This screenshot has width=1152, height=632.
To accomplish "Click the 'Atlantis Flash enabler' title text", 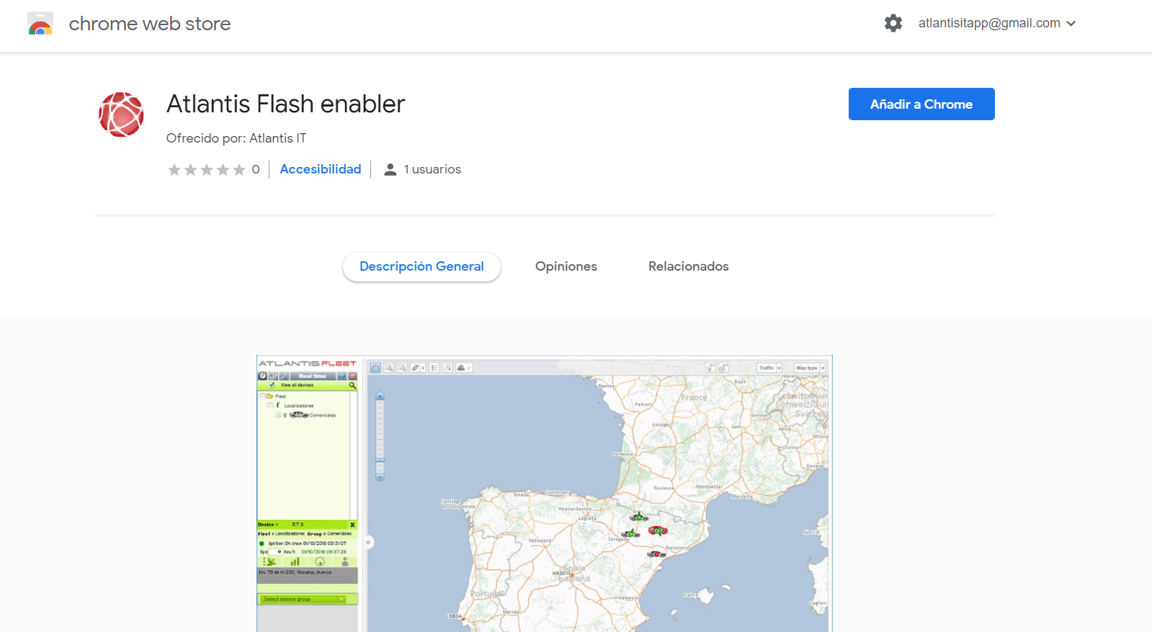I will coord(286,104).
